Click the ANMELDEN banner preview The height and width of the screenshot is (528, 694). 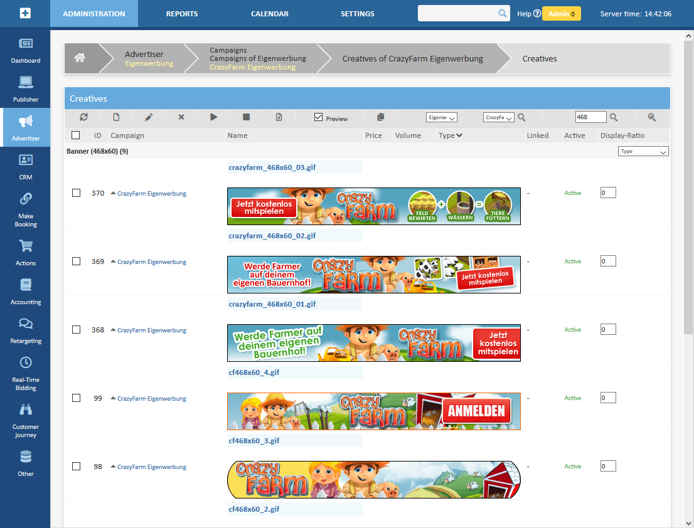point(374,411)
